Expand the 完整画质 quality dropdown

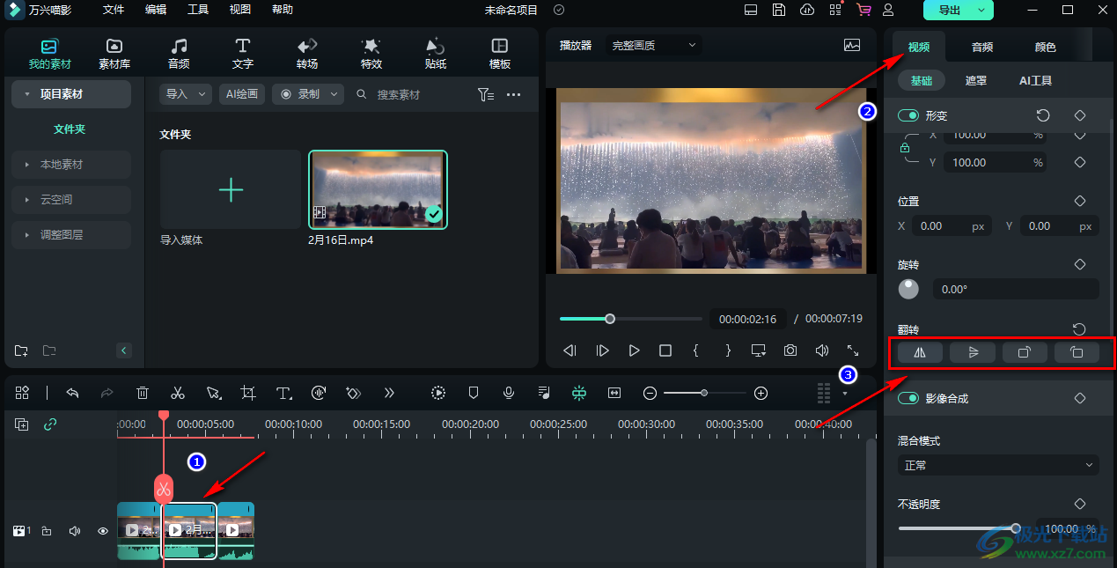click(655, 45)
